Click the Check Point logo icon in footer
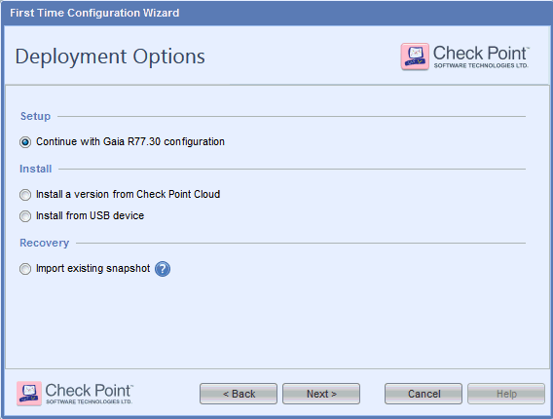This screenshot has height=419, width=553. pos(29,394)
